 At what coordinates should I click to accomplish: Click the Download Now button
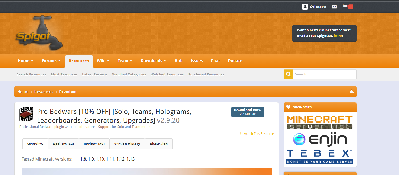[248, 112]
